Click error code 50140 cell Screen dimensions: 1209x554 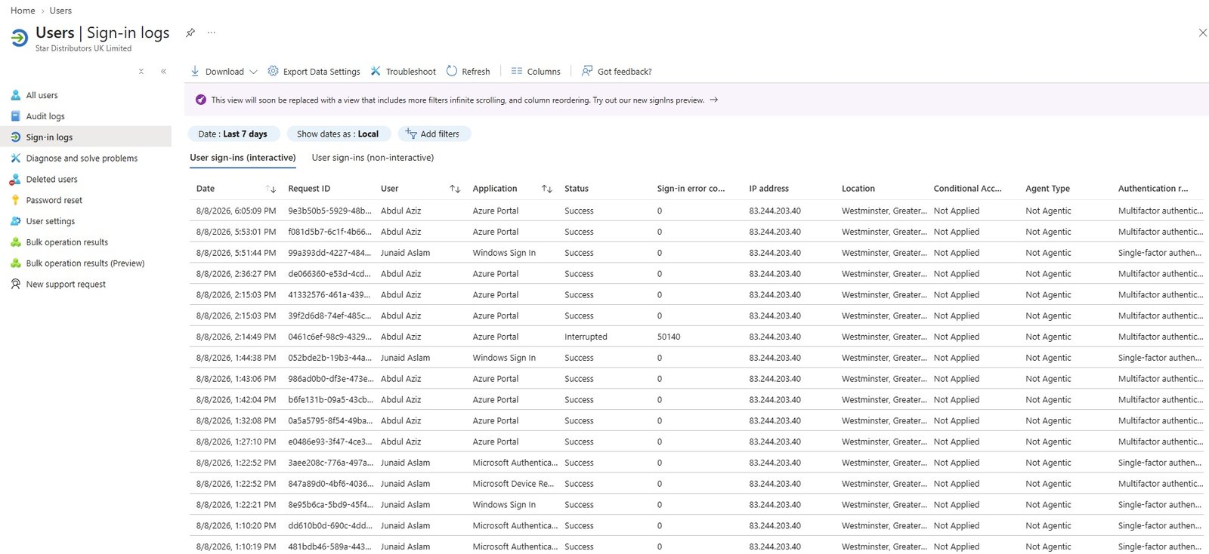[669, 337]
